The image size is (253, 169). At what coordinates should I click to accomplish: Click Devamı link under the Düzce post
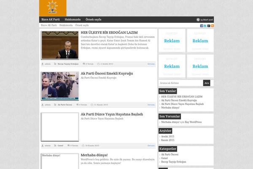click(x=151, y=146)
